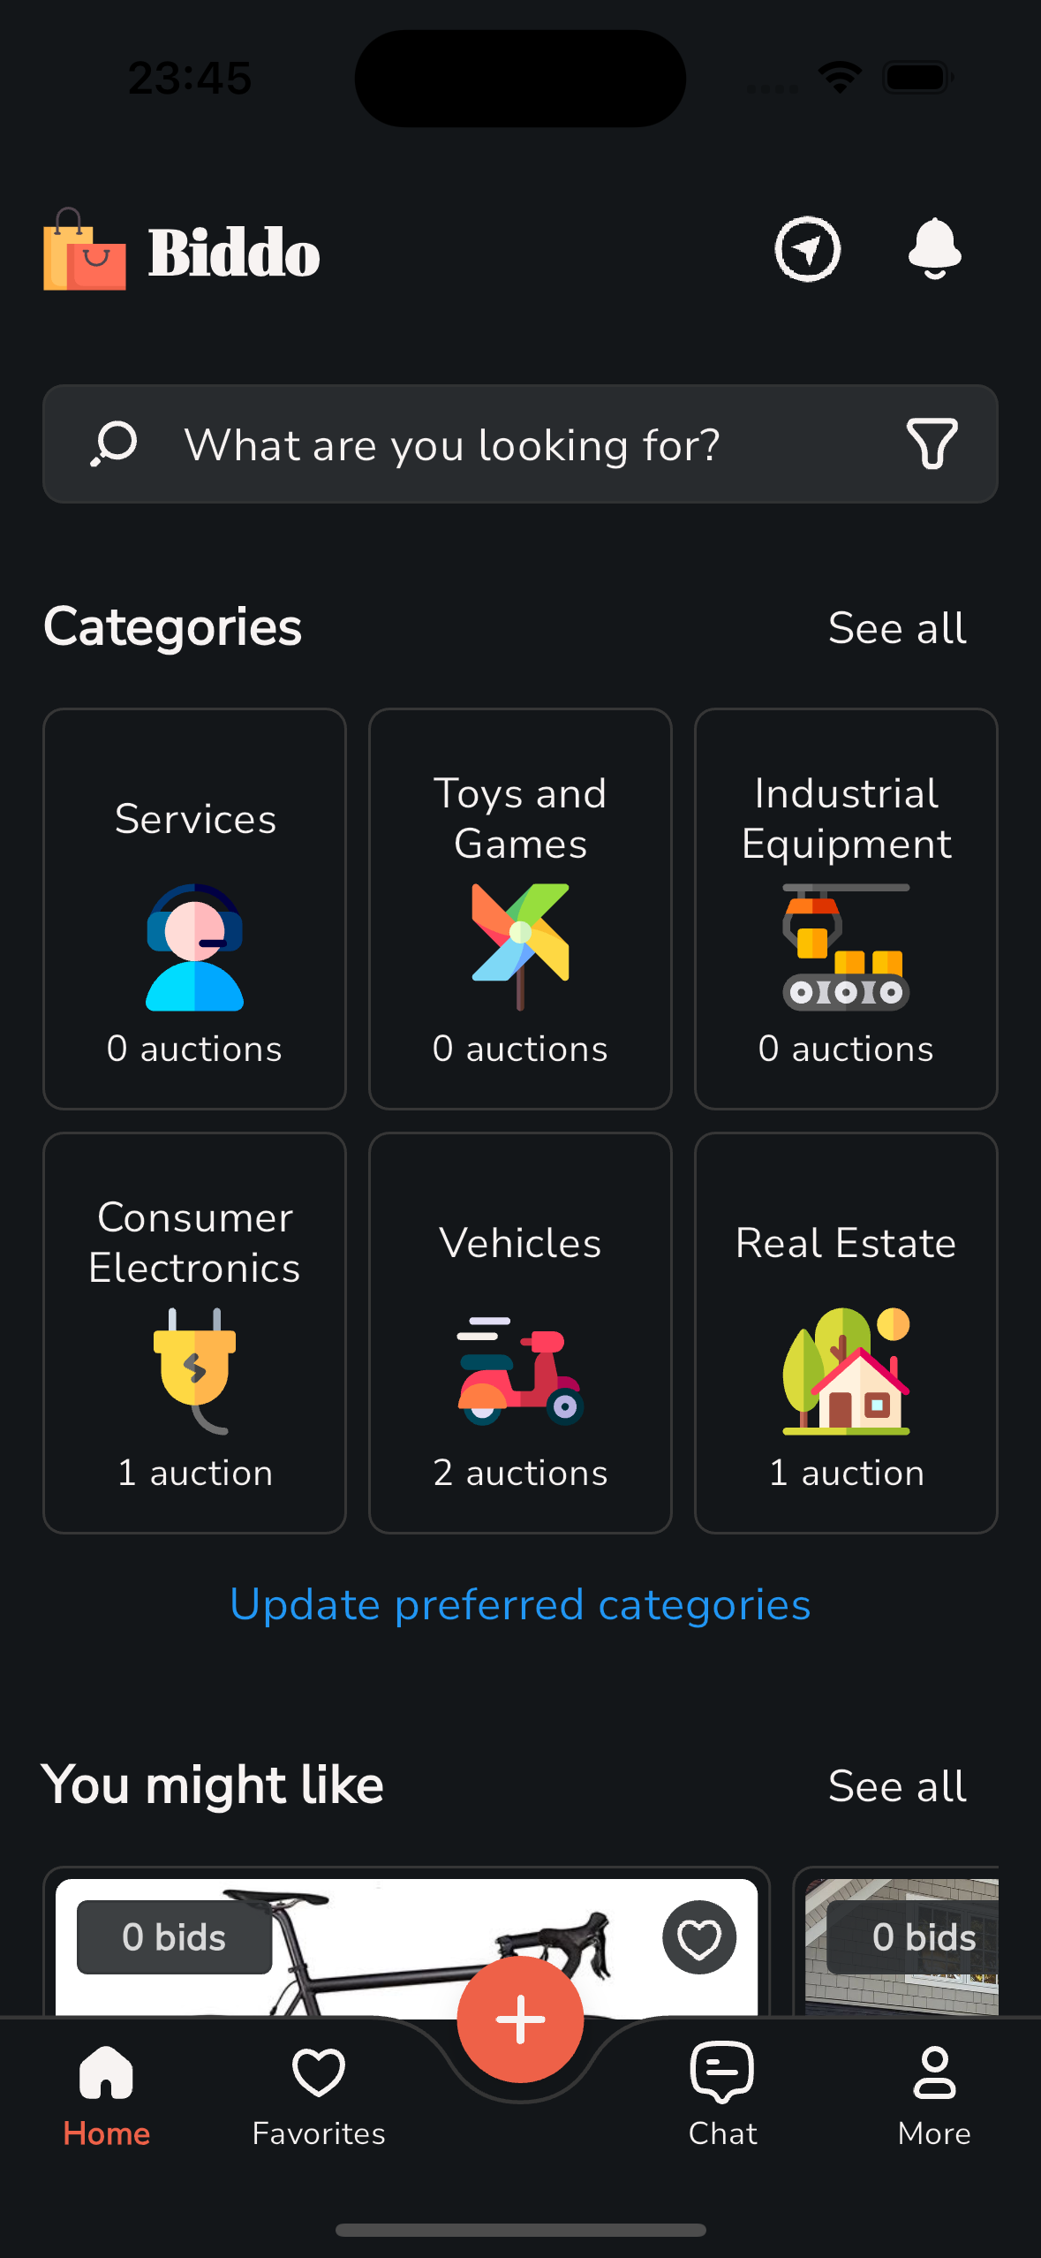Open the More tab
This screenshot has width=1041, height=2258.
tap(933, 2094)
